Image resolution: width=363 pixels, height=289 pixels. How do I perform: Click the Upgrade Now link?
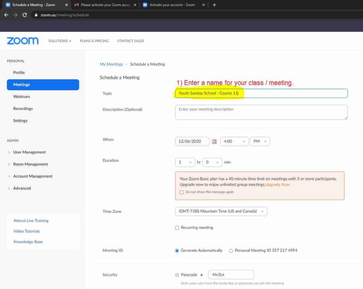[x=277, y=185]
